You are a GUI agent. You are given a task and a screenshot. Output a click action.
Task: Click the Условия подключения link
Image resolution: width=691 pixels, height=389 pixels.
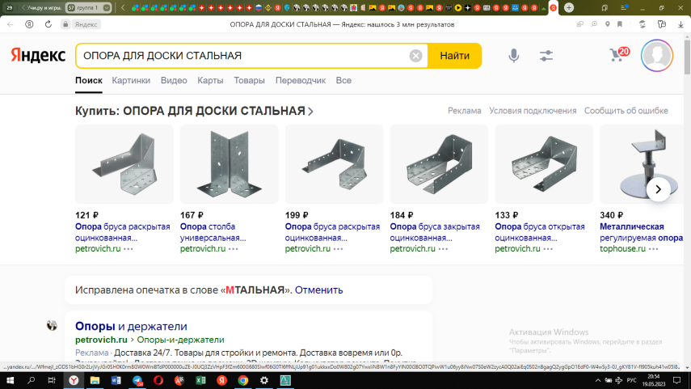pos(533,111)
